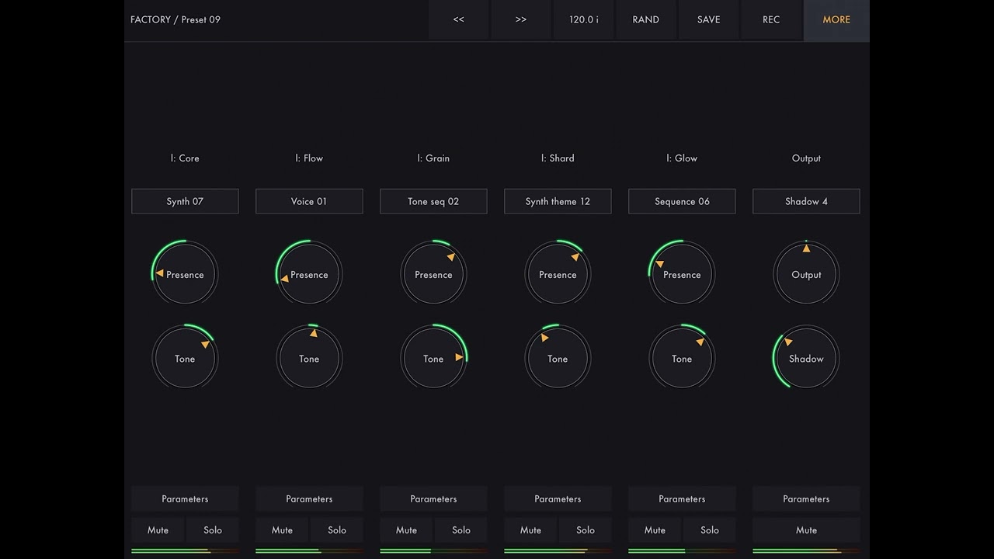Click the I: Core channel label
994x559 pixels.
(185, 158)
